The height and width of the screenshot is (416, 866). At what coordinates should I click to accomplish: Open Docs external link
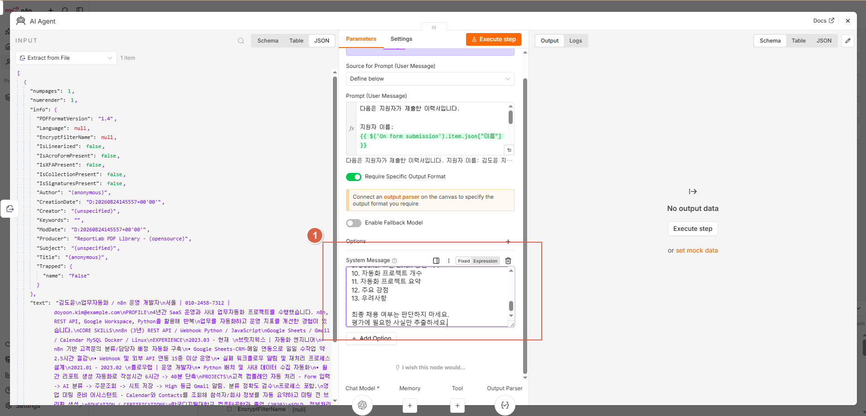823,21
